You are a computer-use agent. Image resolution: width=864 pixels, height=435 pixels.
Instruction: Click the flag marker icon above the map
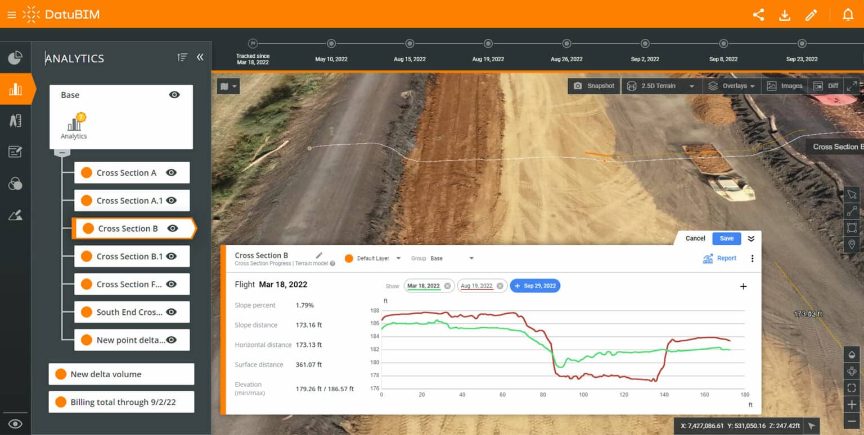click(224, 86)
